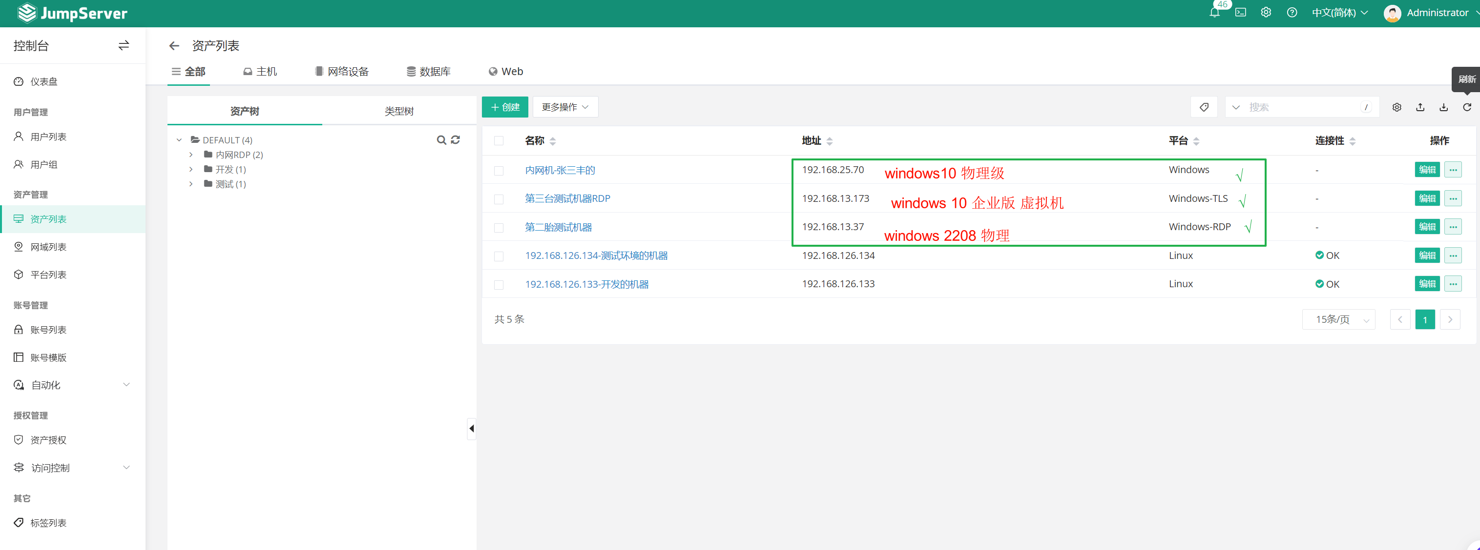Open the 15条/页 page size dropdown
The width and height of the screenshot is (1480, 550).
coord(1338,319)
